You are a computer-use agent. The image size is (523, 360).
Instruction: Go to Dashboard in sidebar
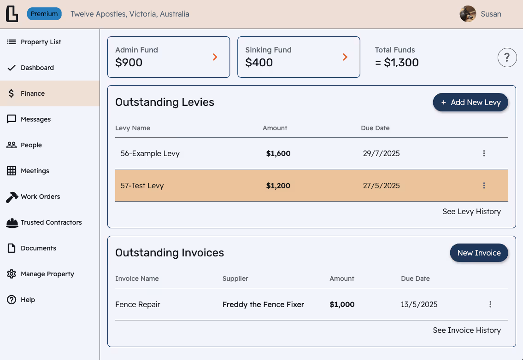click(50, 68)
